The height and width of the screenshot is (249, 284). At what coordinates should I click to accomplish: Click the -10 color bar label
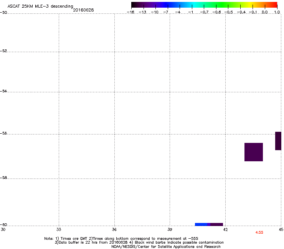pyautogui.click(x=155, y=12)
